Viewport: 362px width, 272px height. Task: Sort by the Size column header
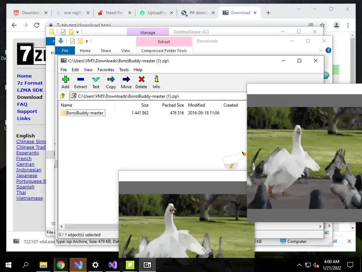[133, 105]
